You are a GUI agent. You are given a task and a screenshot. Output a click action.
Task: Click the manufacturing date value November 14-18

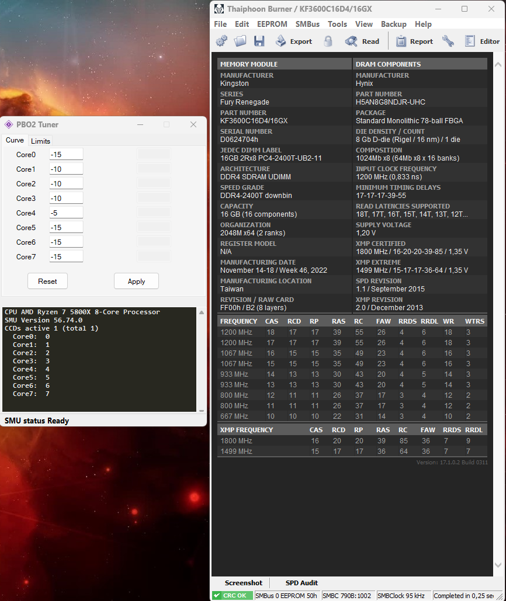(x=273, y=270)
